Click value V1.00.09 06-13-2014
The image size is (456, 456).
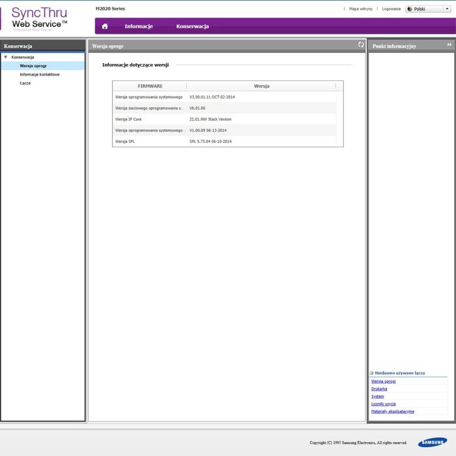click(207, 130)
